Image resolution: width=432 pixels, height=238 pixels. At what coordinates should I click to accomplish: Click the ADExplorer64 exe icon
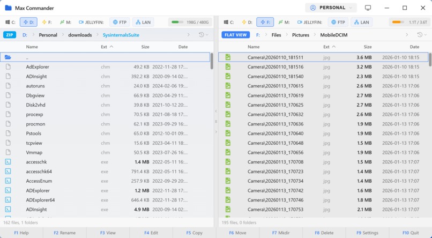pos(8,200)
